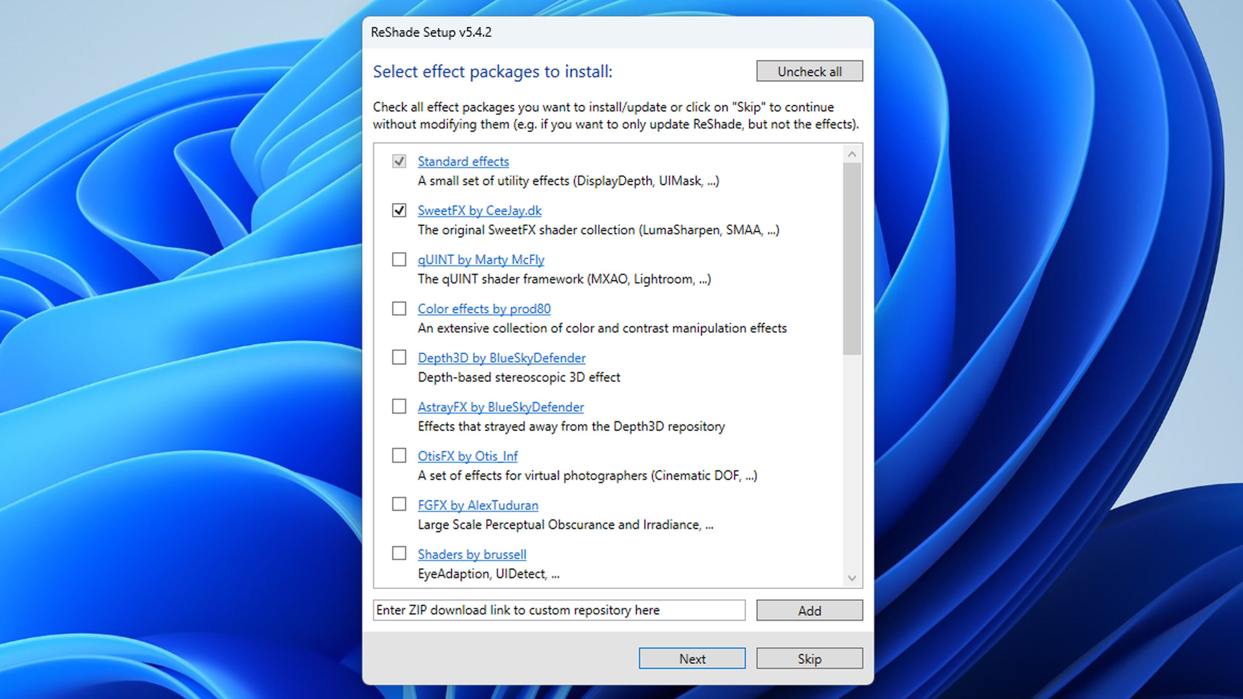Click the package list scroll down arrow

852,578
